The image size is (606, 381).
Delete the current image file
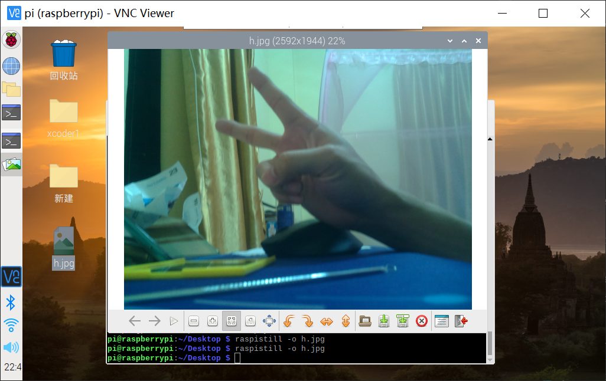pos(422,321)
